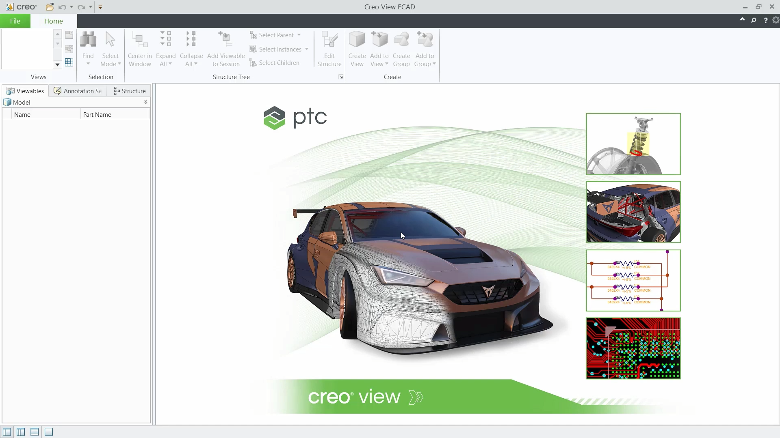Screen dimensions: 780x438
Task: Click the Redo arrow icon
Action: (x=82, y=7)
